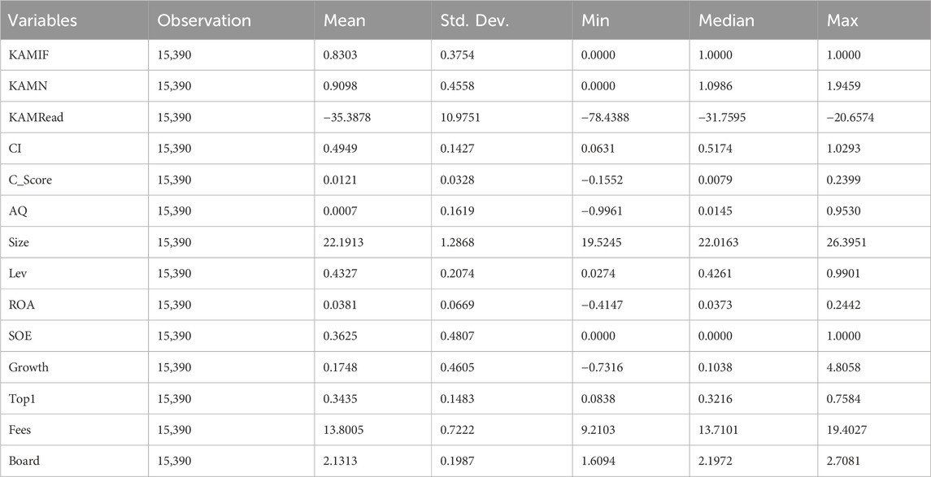Image resolution: width=931 pixels, height=477 pixels.
Task: Select the AQ max value 0.9530
Action: coord(843,211)
